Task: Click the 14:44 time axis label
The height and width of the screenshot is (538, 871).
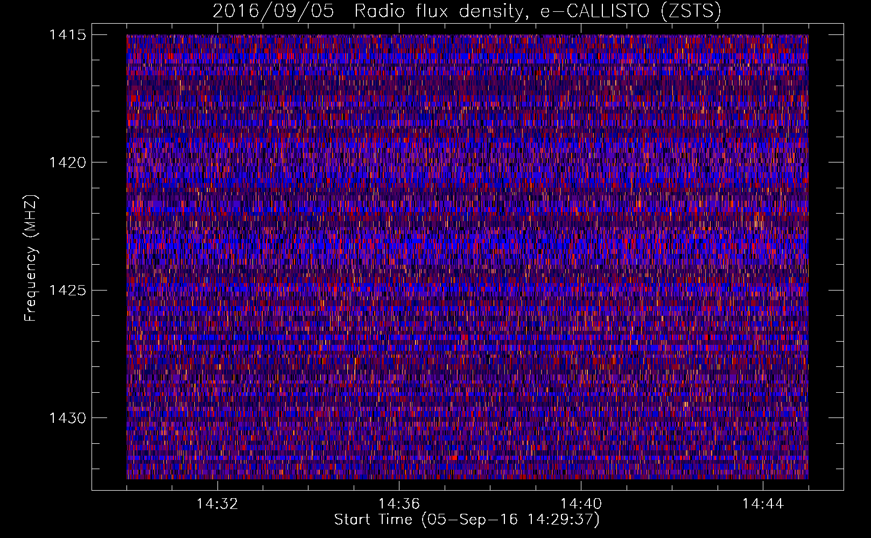Action: coord(763,504)
